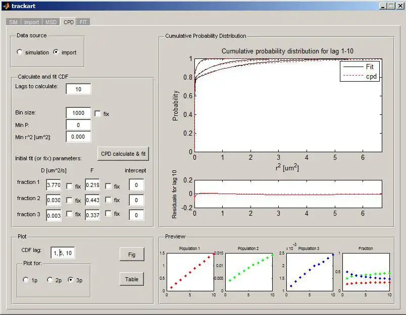Viewport: 406px width, 315px height.
Task: Click the Population 3 preview plot
Action: tap(310, 272)
